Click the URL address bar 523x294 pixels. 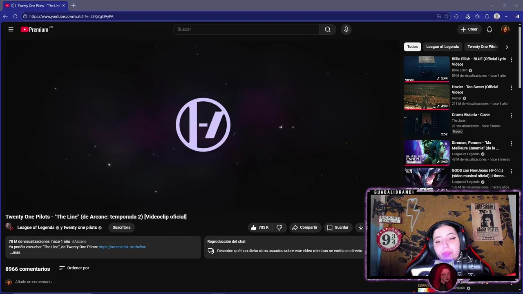(x=229, y=16)
